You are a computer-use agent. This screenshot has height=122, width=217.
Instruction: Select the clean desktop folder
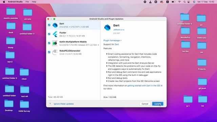[x=24, y=72]
